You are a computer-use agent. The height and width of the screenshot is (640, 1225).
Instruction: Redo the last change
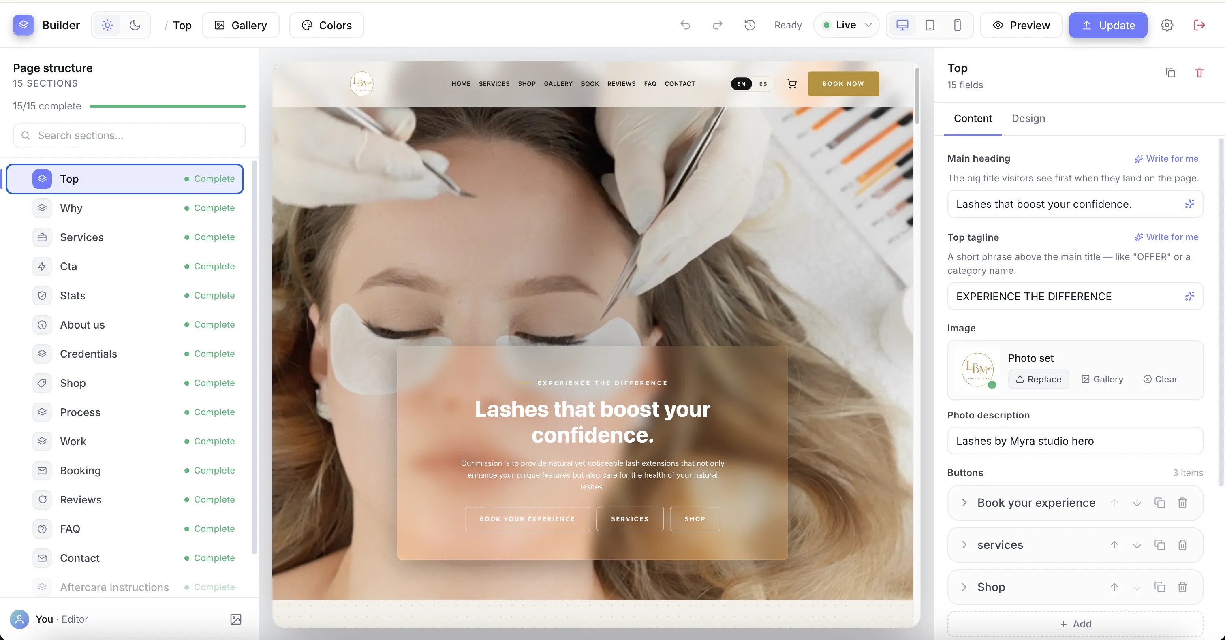coord(717,25)
